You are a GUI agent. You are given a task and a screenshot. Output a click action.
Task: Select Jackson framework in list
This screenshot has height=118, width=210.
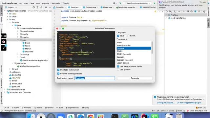[x=134, y=57]
